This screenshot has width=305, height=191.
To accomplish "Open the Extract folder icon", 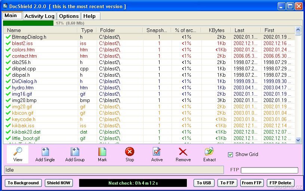I will pyautogui.click(x=209, y=152).
